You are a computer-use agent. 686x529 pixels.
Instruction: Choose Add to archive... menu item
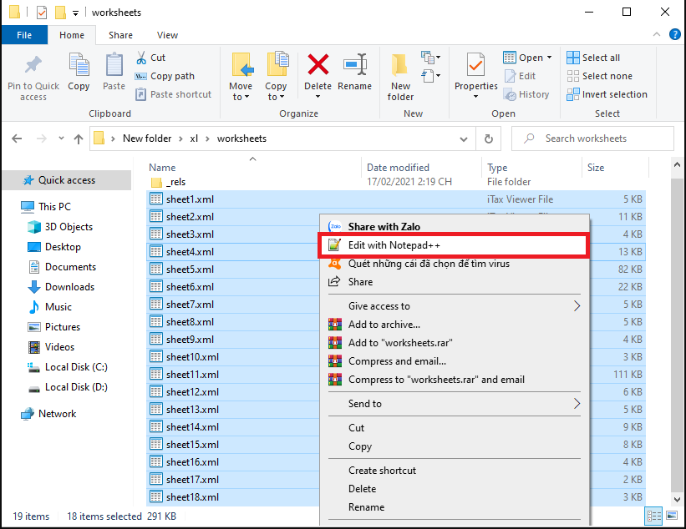[454, 325]
